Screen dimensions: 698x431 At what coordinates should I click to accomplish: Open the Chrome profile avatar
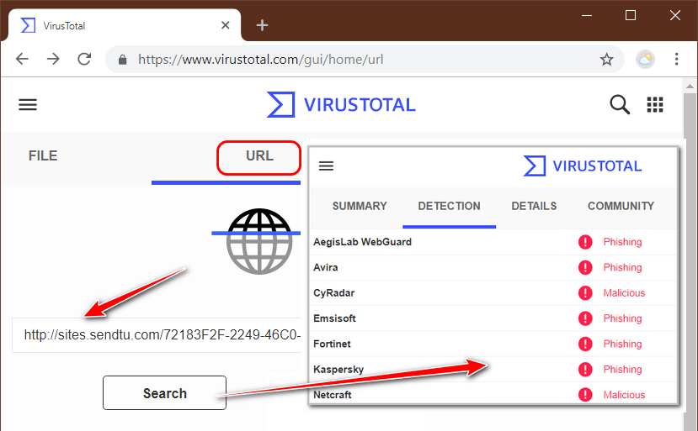tap(645, 60)
